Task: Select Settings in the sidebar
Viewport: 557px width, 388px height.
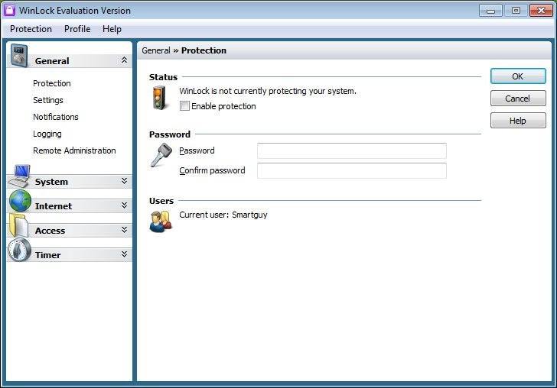Action: tap(48, 100)
